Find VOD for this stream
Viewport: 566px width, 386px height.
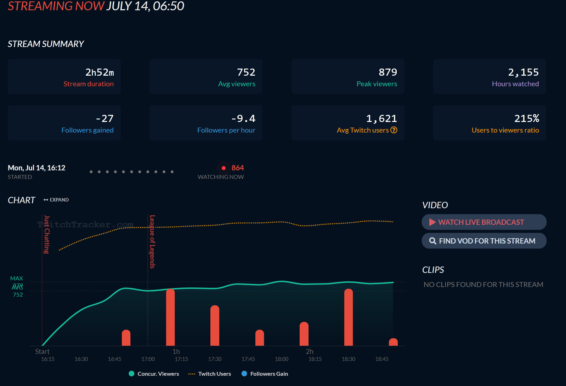[x=484, y=241]
